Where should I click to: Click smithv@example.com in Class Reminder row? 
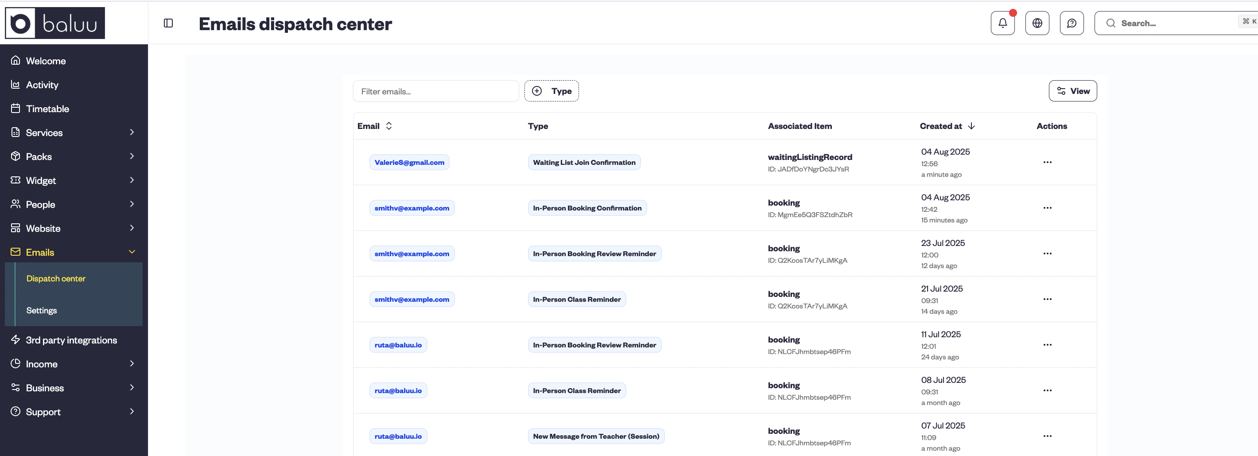(x=412, y=299)
